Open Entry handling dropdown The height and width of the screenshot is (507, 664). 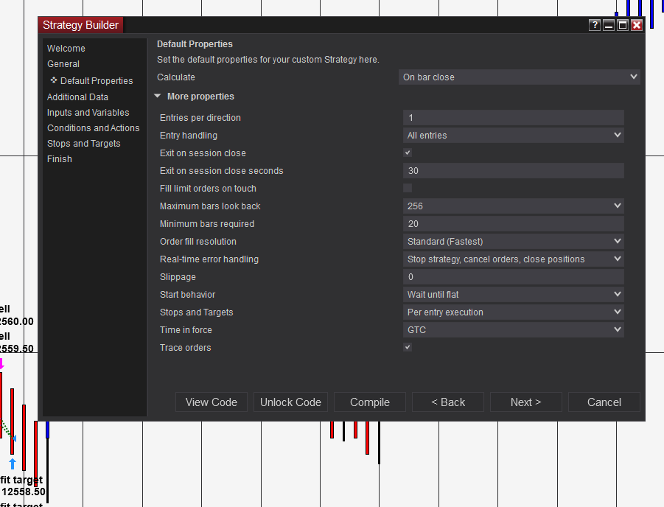coord(513,135)
